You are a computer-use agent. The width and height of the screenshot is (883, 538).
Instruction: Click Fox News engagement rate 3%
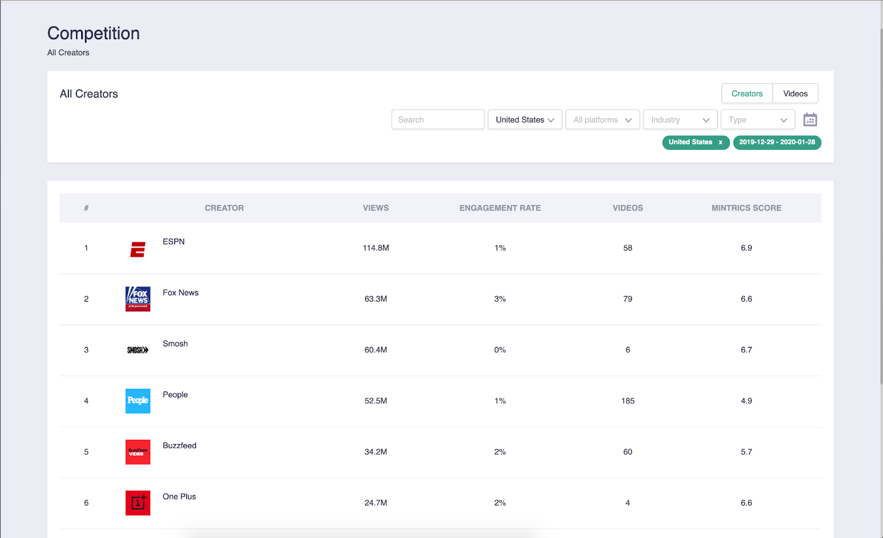[x=500, y=299]
